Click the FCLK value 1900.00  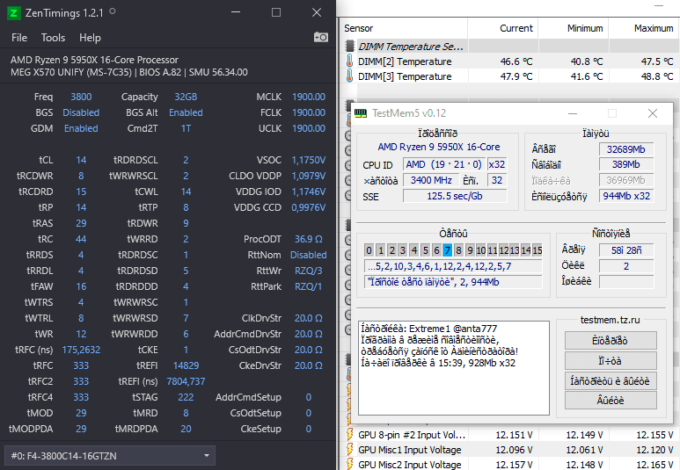tap(309, 112)
